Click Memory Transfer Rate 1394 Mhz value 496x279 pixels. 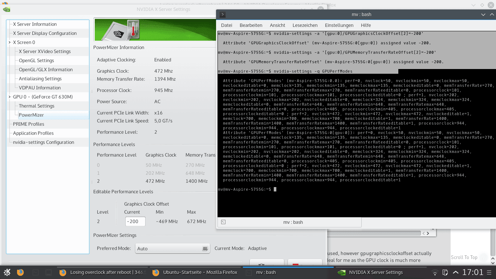coord(165,79)
